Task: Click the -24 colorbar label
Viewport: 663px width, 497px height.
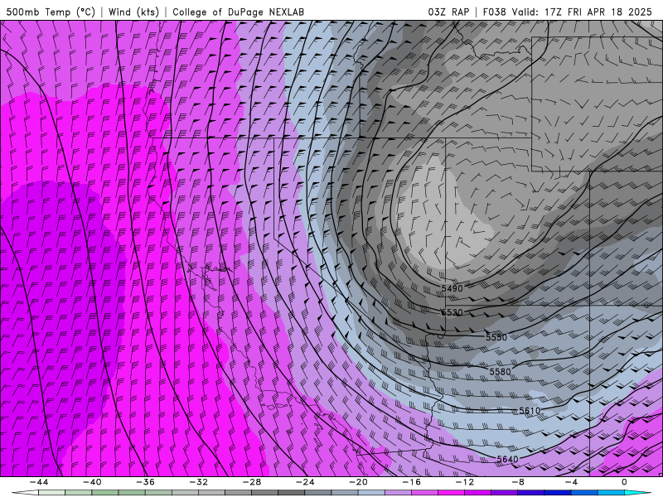Action: click(305, 482)
